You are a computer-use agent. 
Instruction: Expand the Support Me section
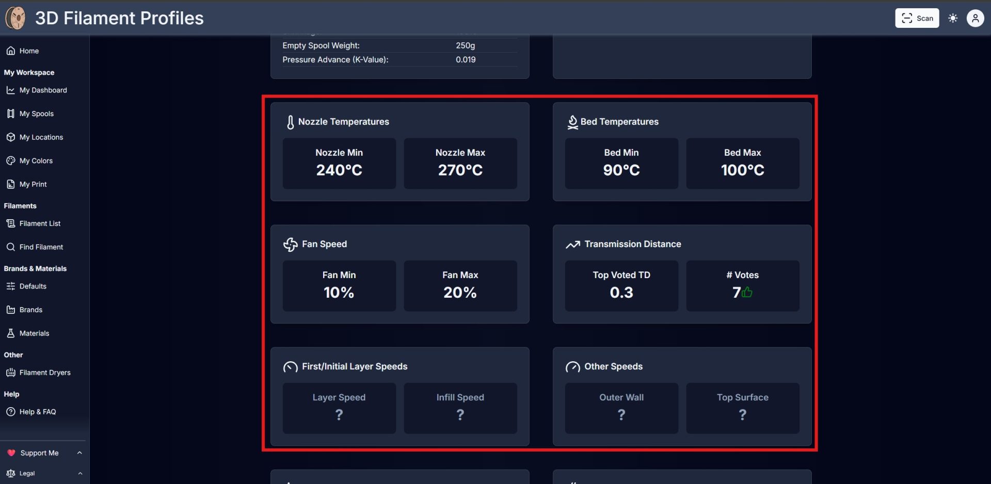(x=79, y=453)
